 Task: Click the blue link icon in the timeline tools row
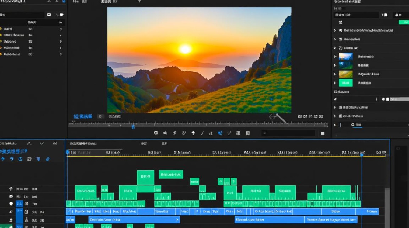(x=47, y=159)
